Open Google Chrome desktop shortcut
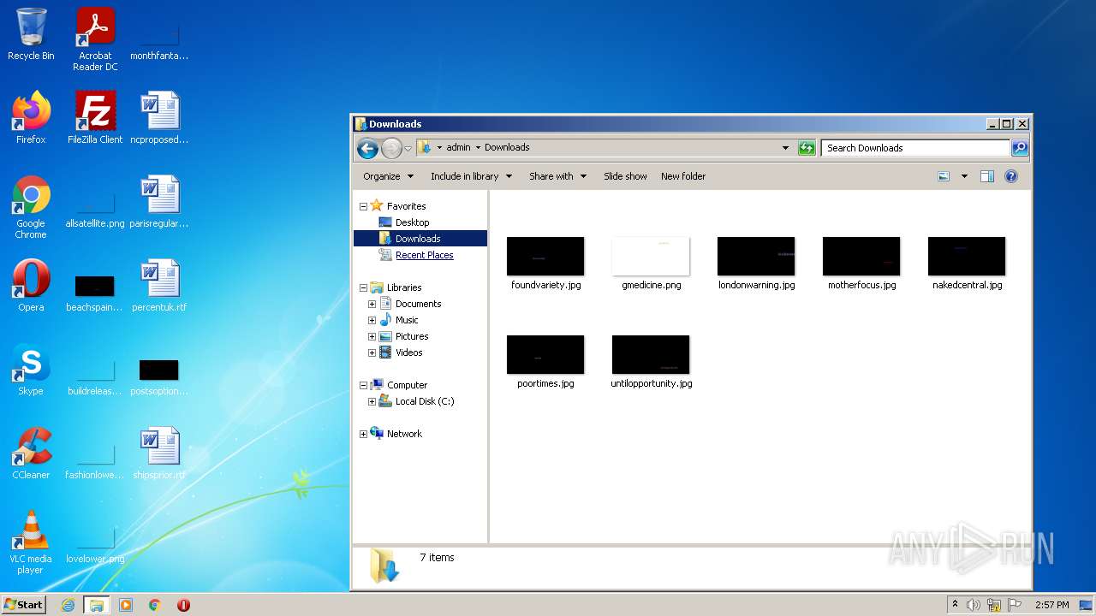Image resolution: width=1096 pixels, height=616 pixels. 31,207
